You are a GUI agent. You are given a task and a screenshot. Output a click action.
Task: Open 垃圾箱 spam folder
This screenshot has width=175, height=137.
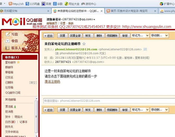9,88
